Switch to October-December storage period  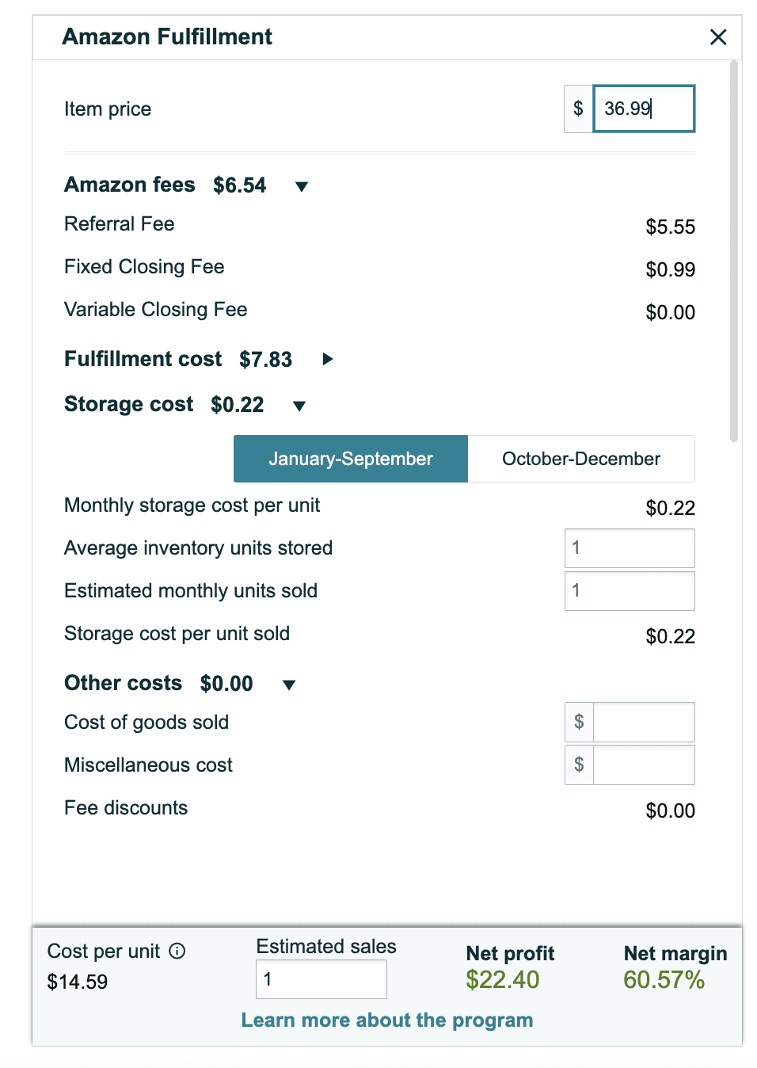[x=581, y=459]
